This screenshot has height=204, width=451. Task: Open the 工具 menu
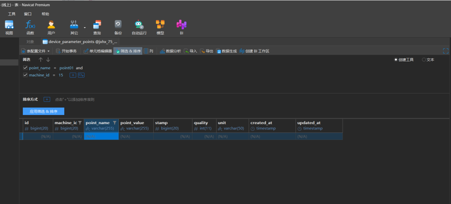point(11,14)
